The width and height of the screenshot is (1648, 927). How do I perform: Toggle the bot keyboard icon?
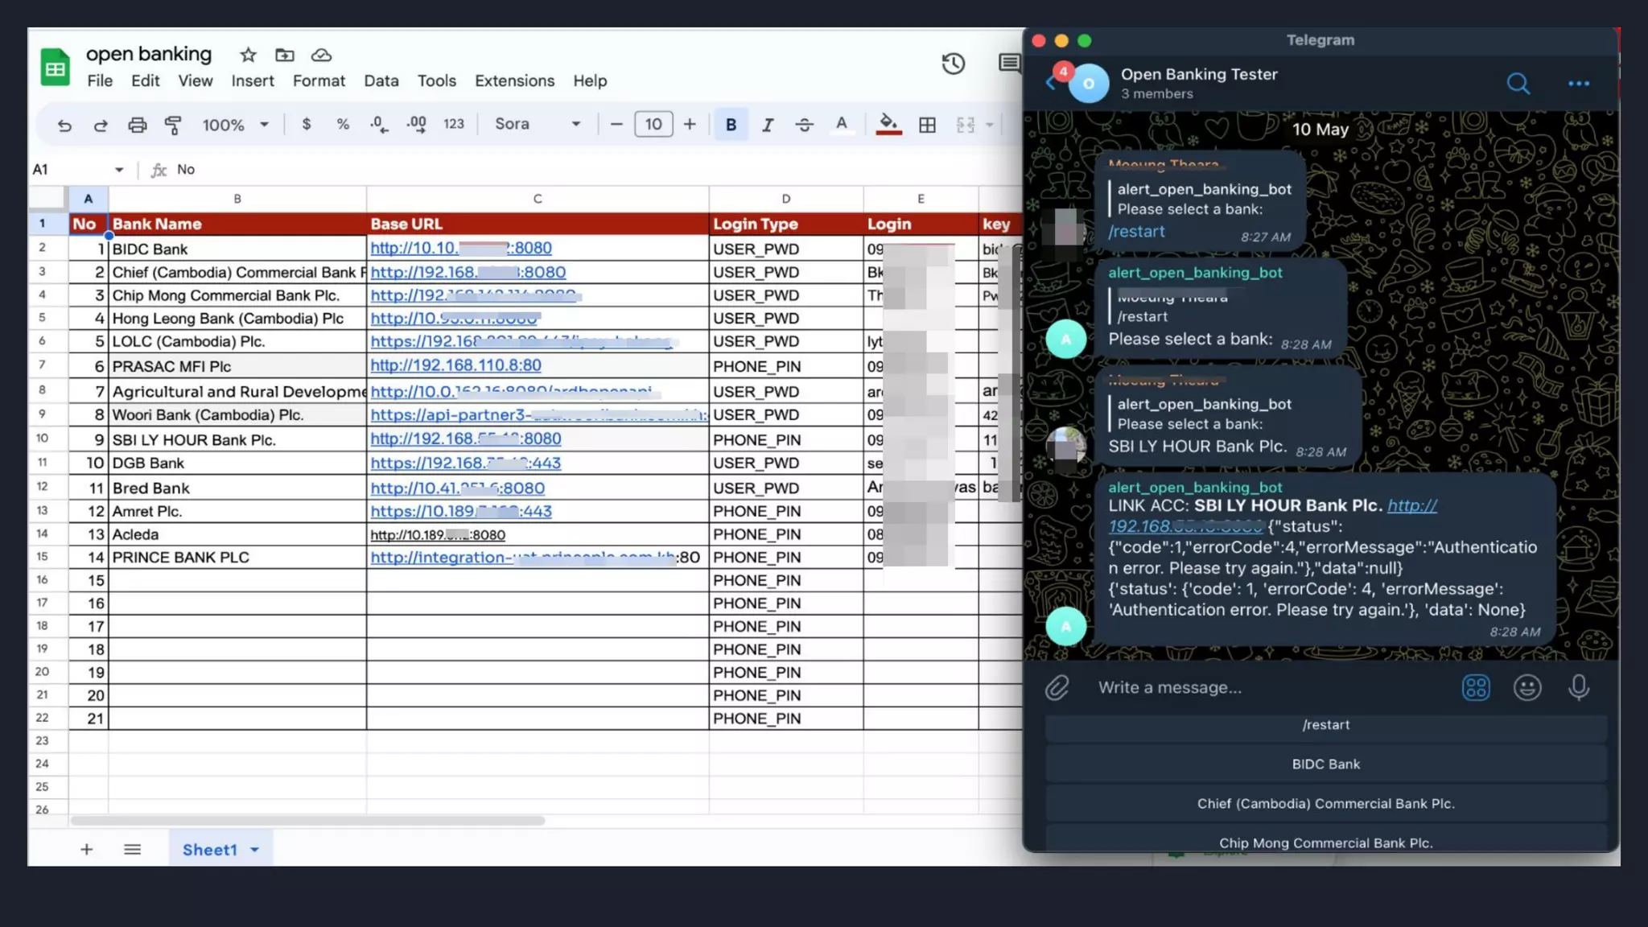pyautogui.click(x=1476, y=688)
